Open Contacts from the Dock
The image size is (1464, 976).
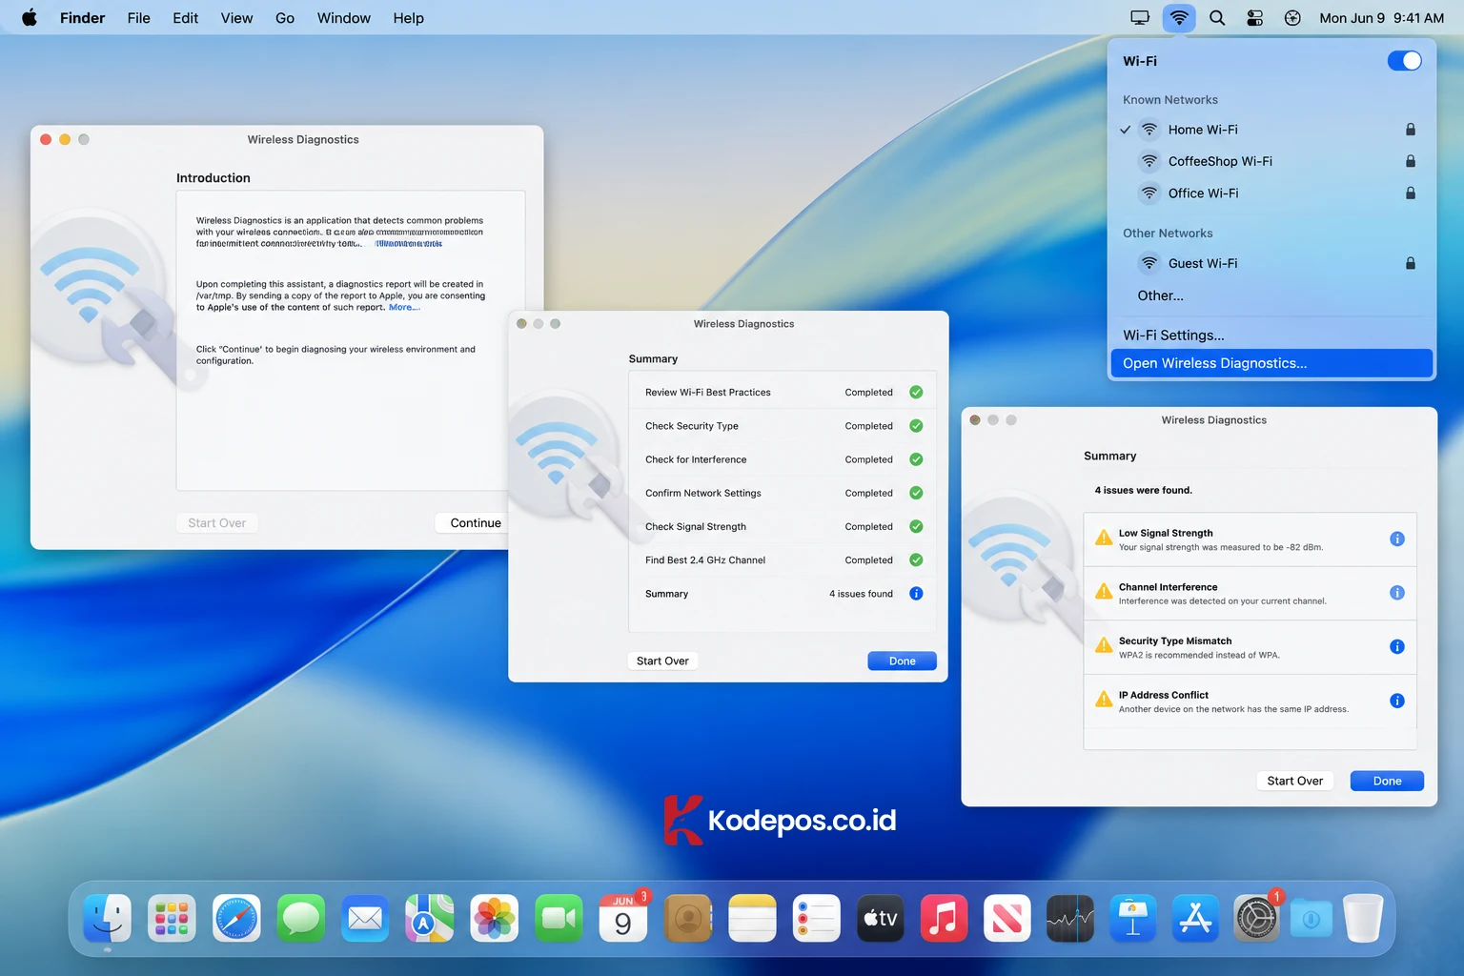point(688,919)
